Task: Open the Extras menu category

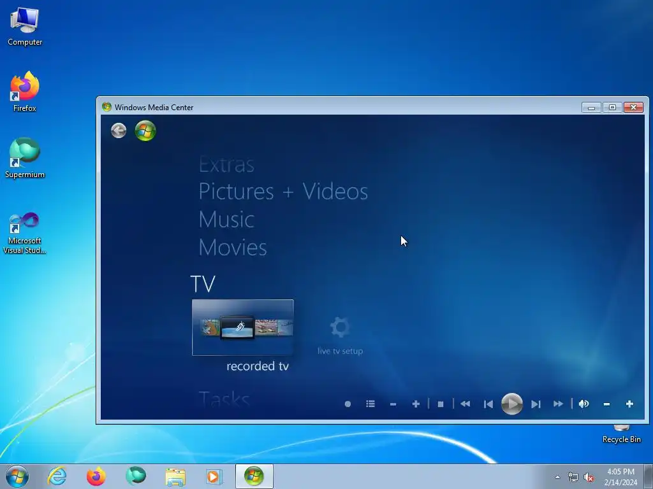Action: coord(226,165)
